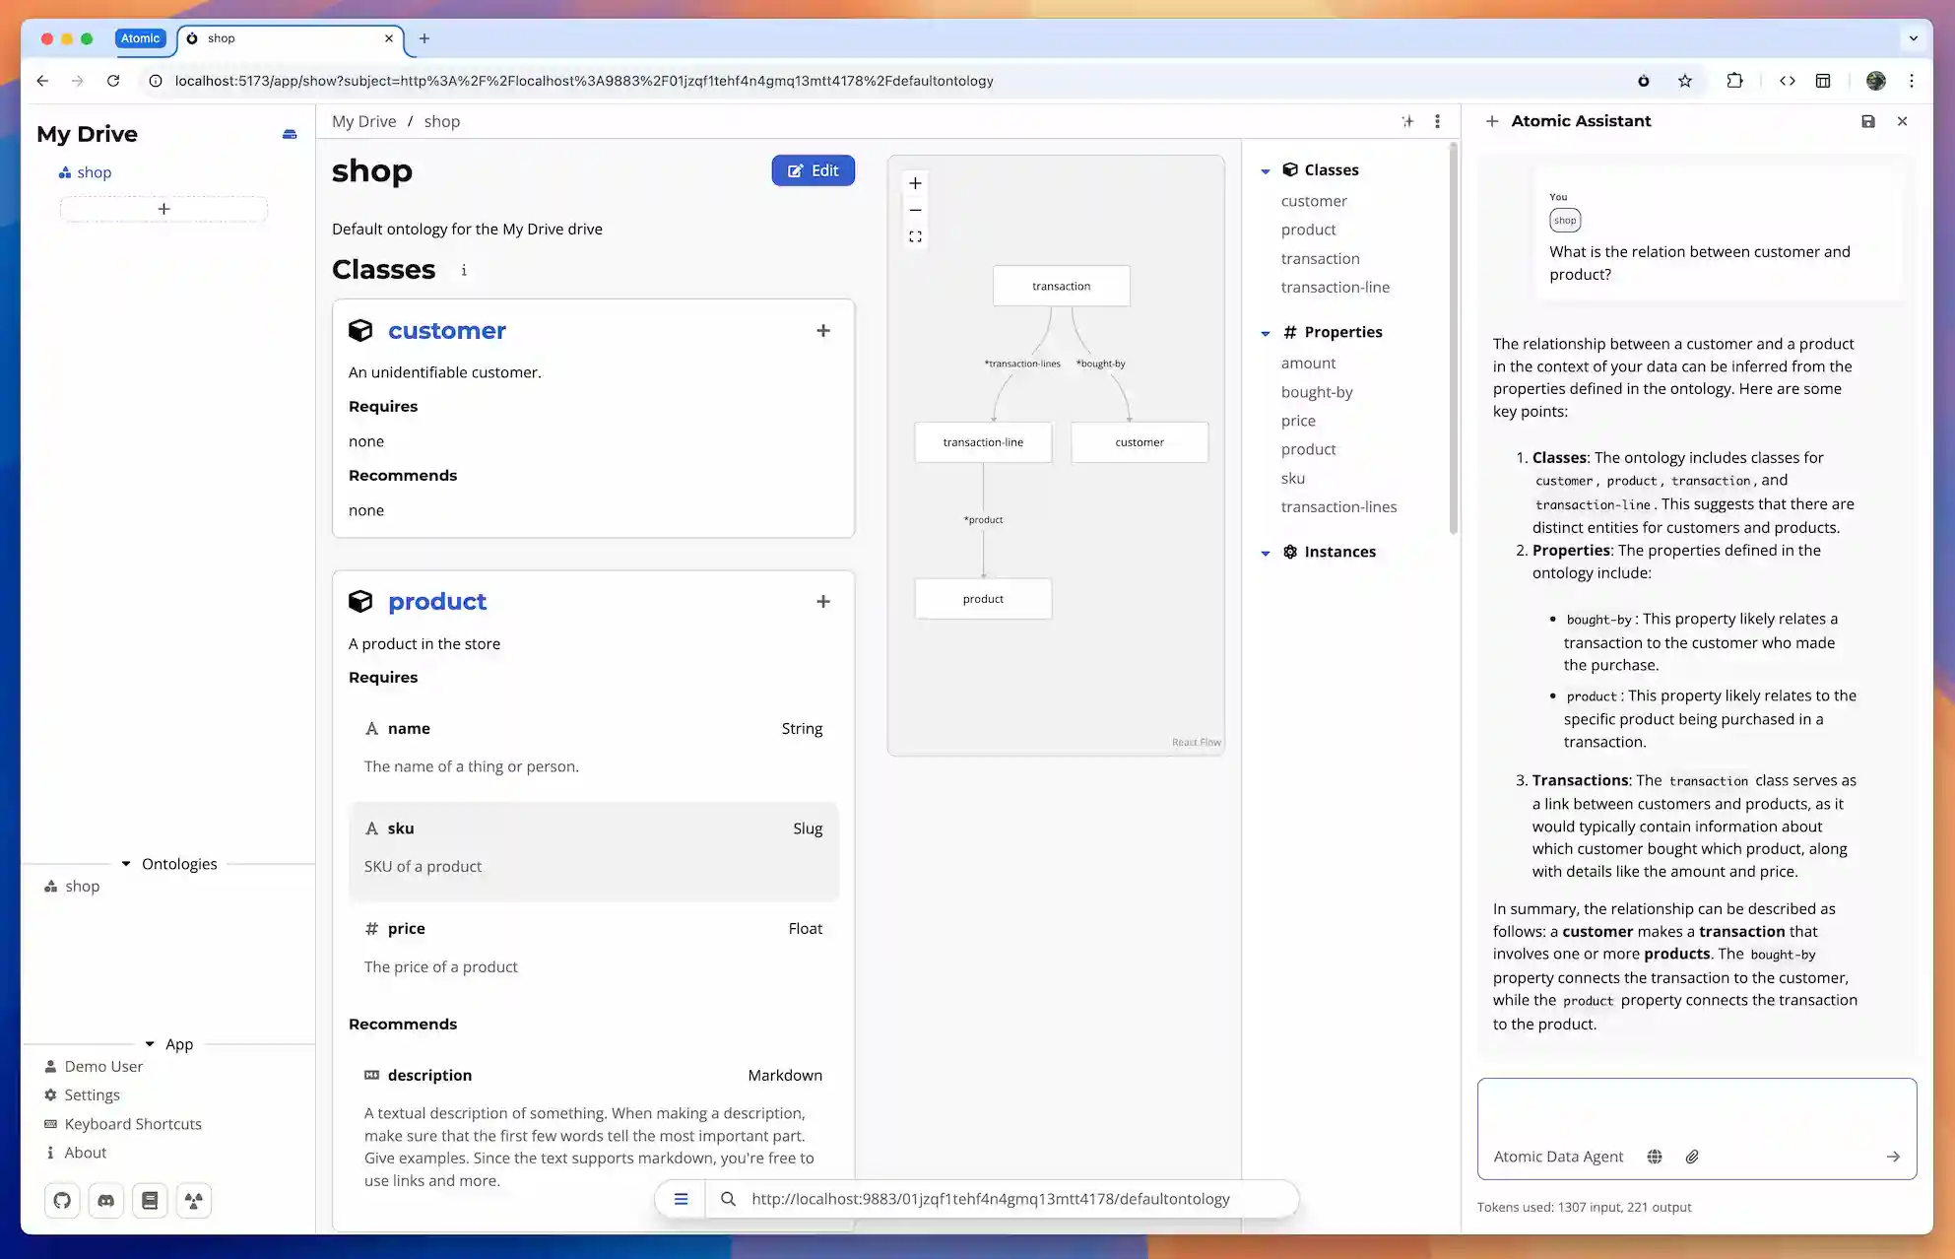The height and width of the screenshot is (1259, 1955).
Task: Collapse the Ontologies sidebar section
Action: click(x=127, y=864)
